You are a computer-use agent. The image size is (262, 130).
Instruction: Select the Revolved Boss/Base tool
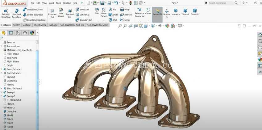click(x=17, y=13)
